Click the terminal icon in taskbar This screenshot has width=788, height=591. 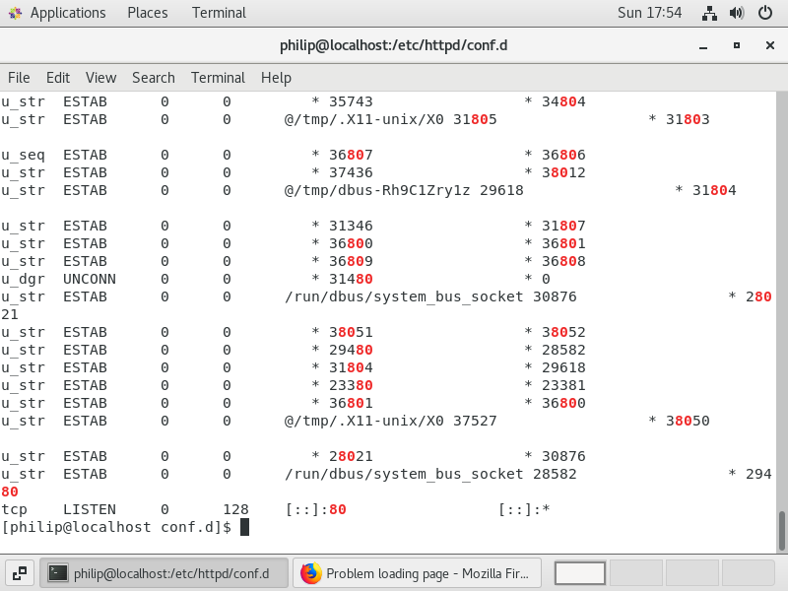[x=58, y=573]
